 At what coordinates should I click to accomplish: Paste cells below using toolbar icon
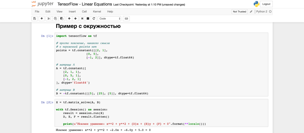pos(61,18)
